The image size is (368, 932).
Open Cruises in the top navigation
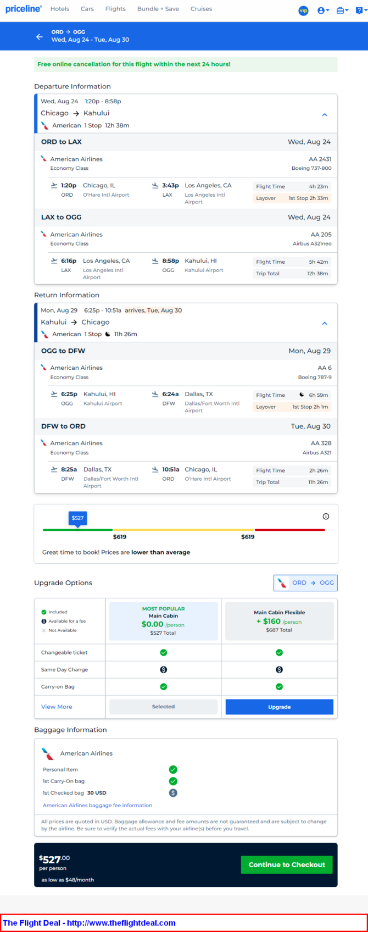point(201,9)
